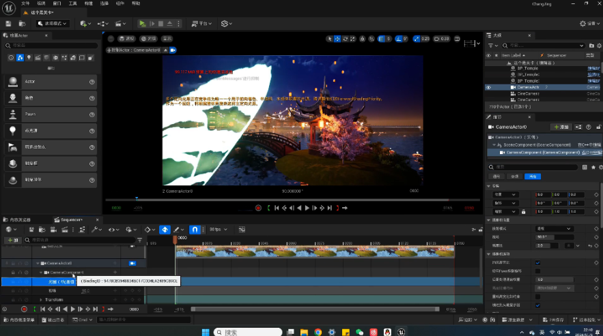Click play forward in viewport transport controls
The width and height of the screenshot is (603, 336).
(x=307, y=208)
